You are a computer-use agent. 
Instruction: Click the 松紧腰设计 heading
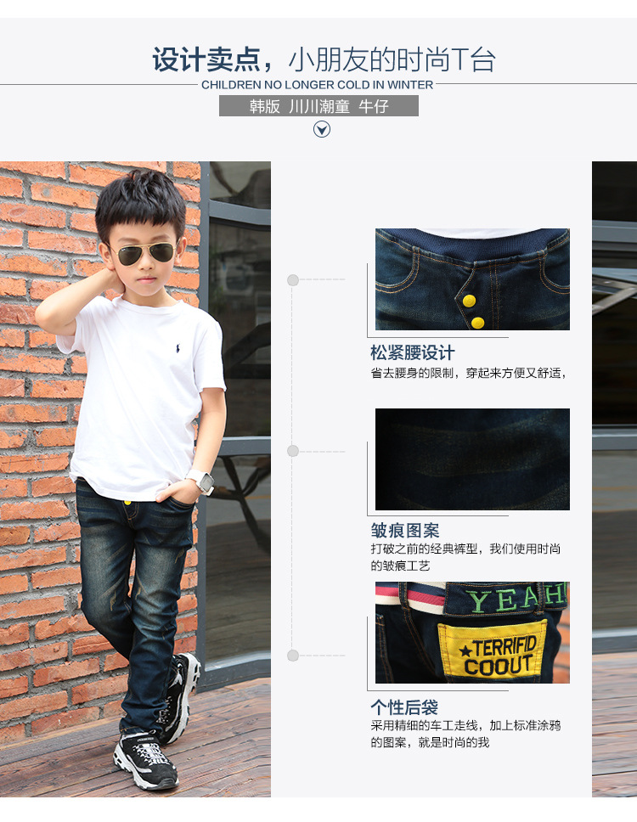coord(413,352)
